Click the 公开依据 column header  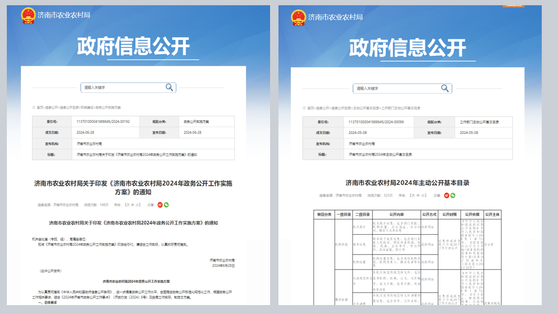tap(472, 214)
